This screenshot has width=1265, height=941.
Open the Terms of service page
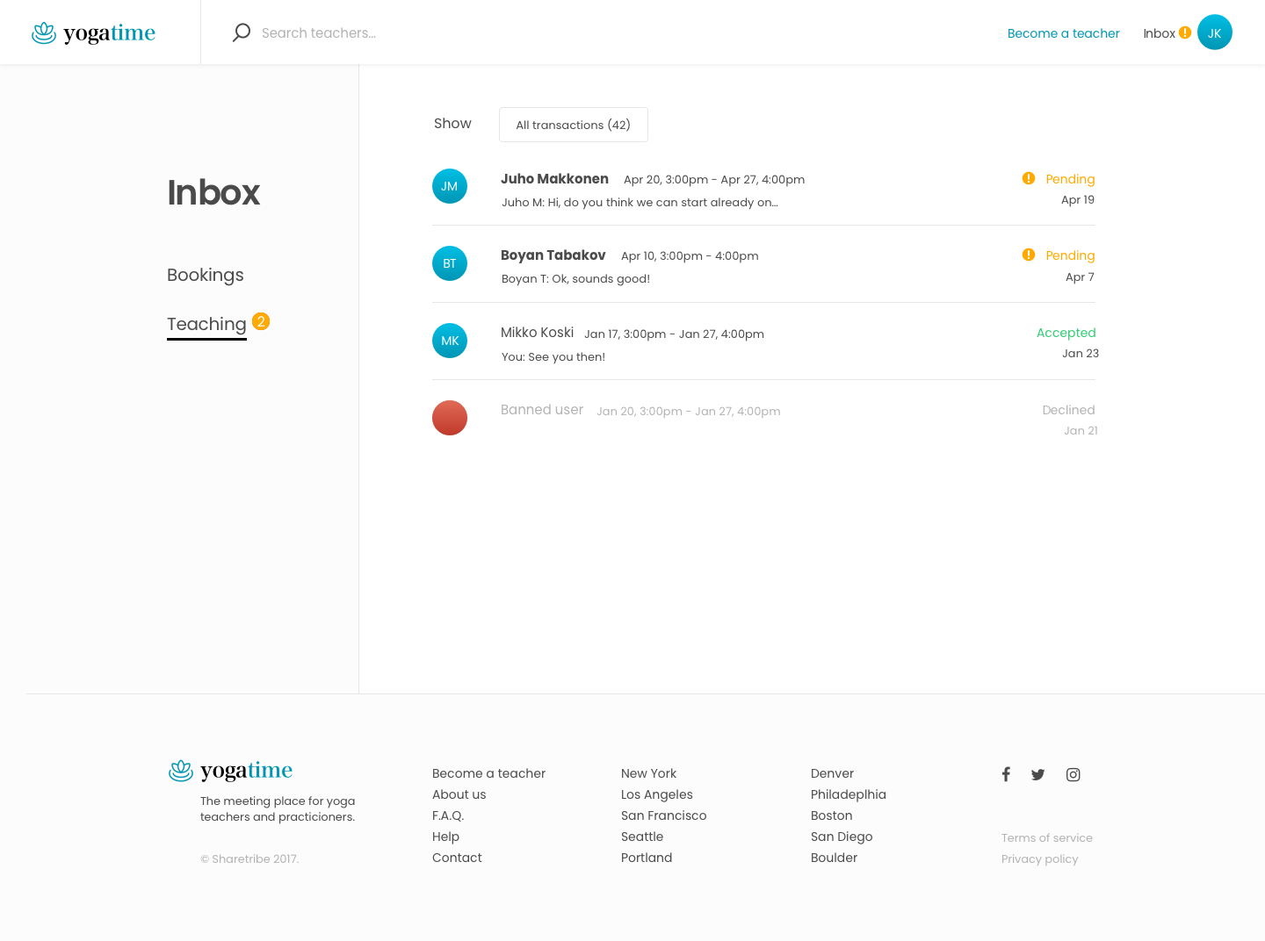[x=1047, y=837]
